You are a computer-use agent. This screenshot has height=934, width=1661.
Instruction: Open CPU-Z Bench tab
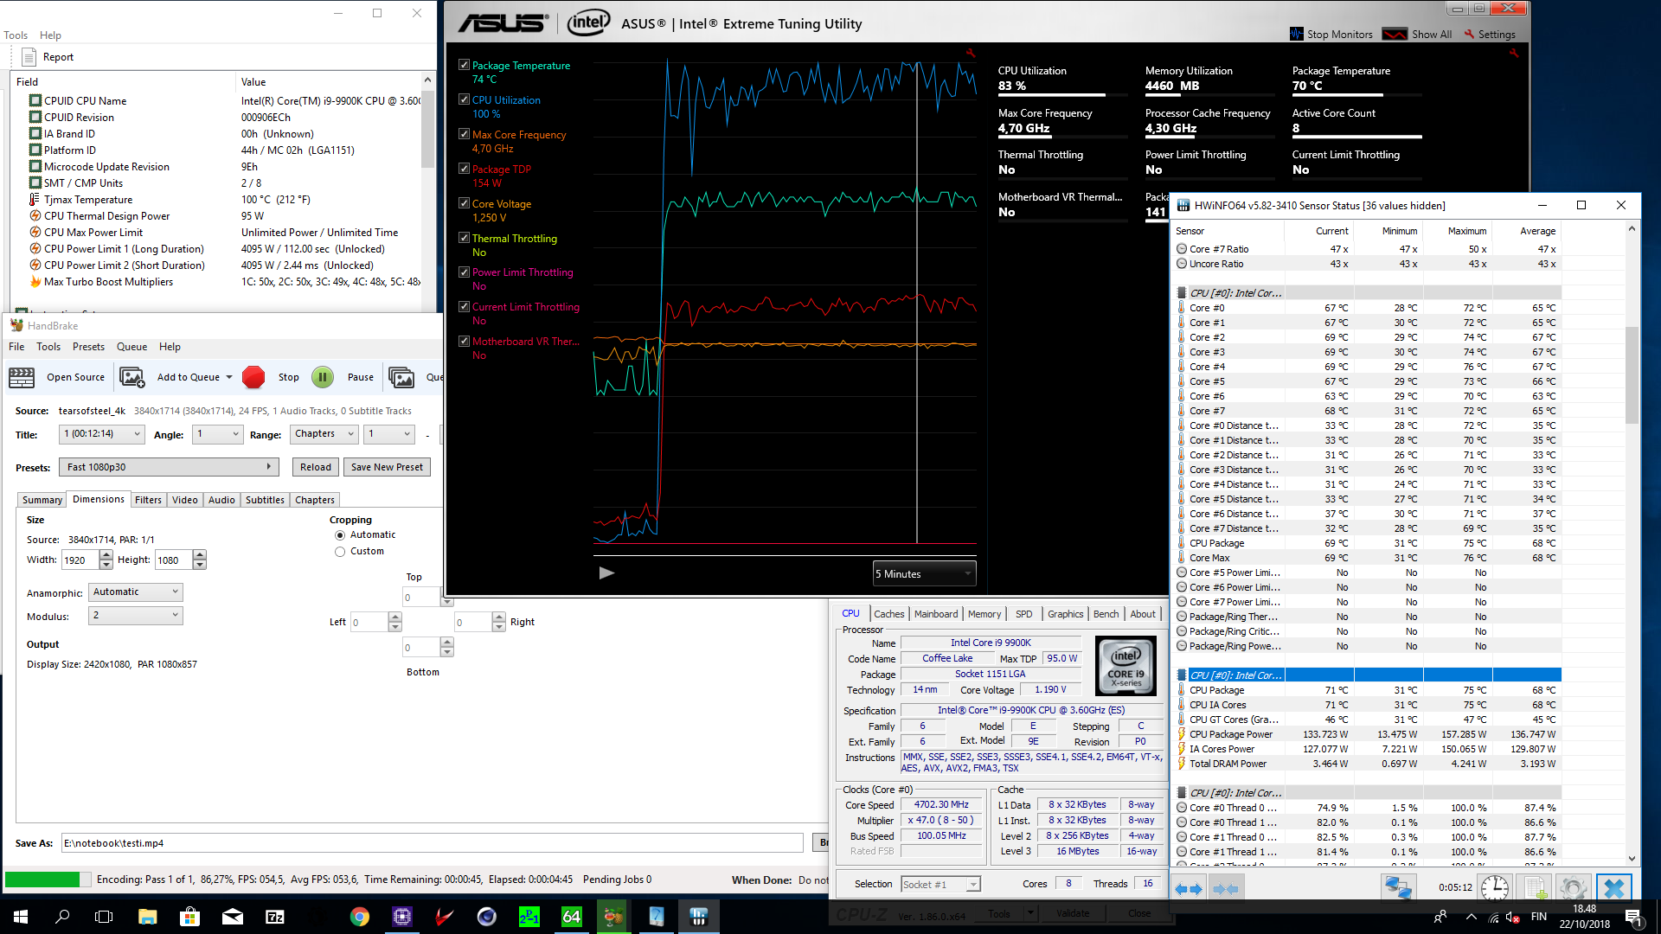1106,614
